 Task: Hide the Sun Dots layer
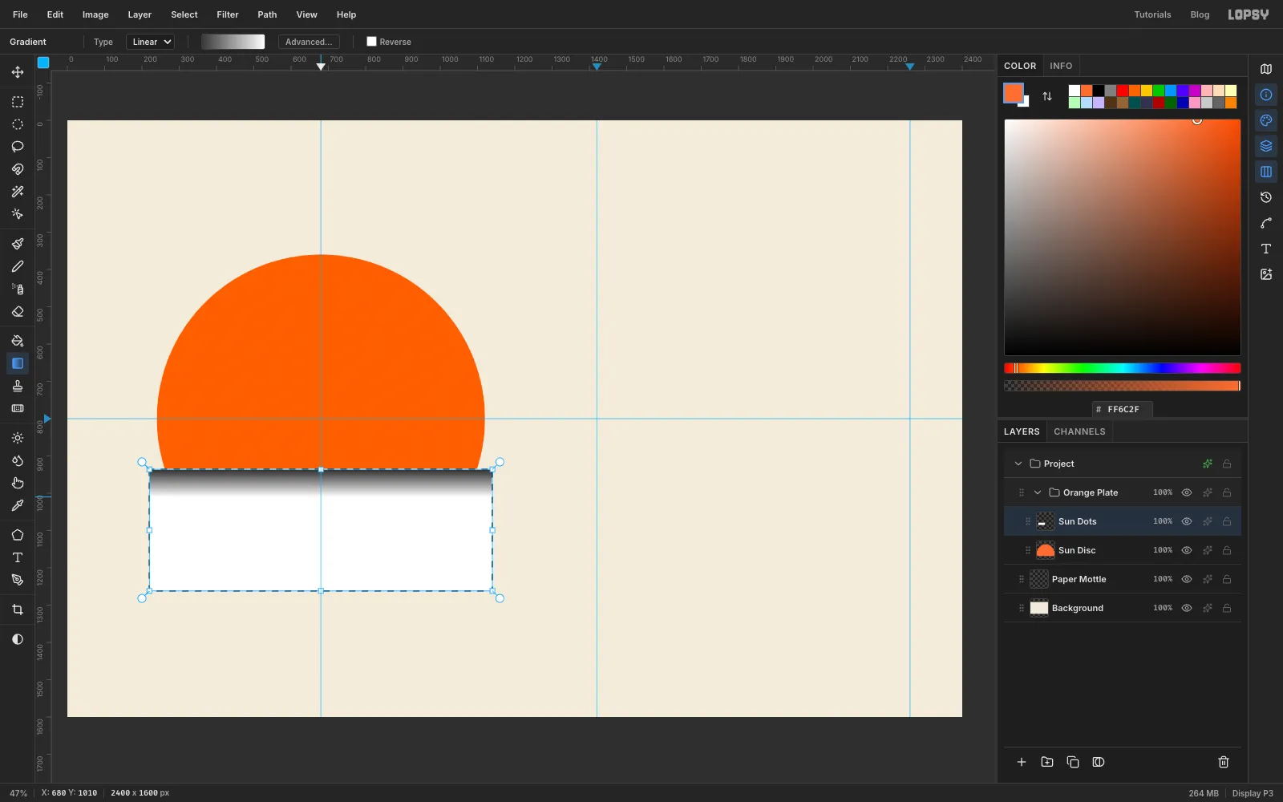[1187, 521]
